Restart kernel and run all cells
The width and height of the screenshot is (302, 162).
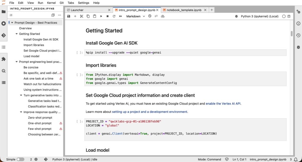click(120, 16)
